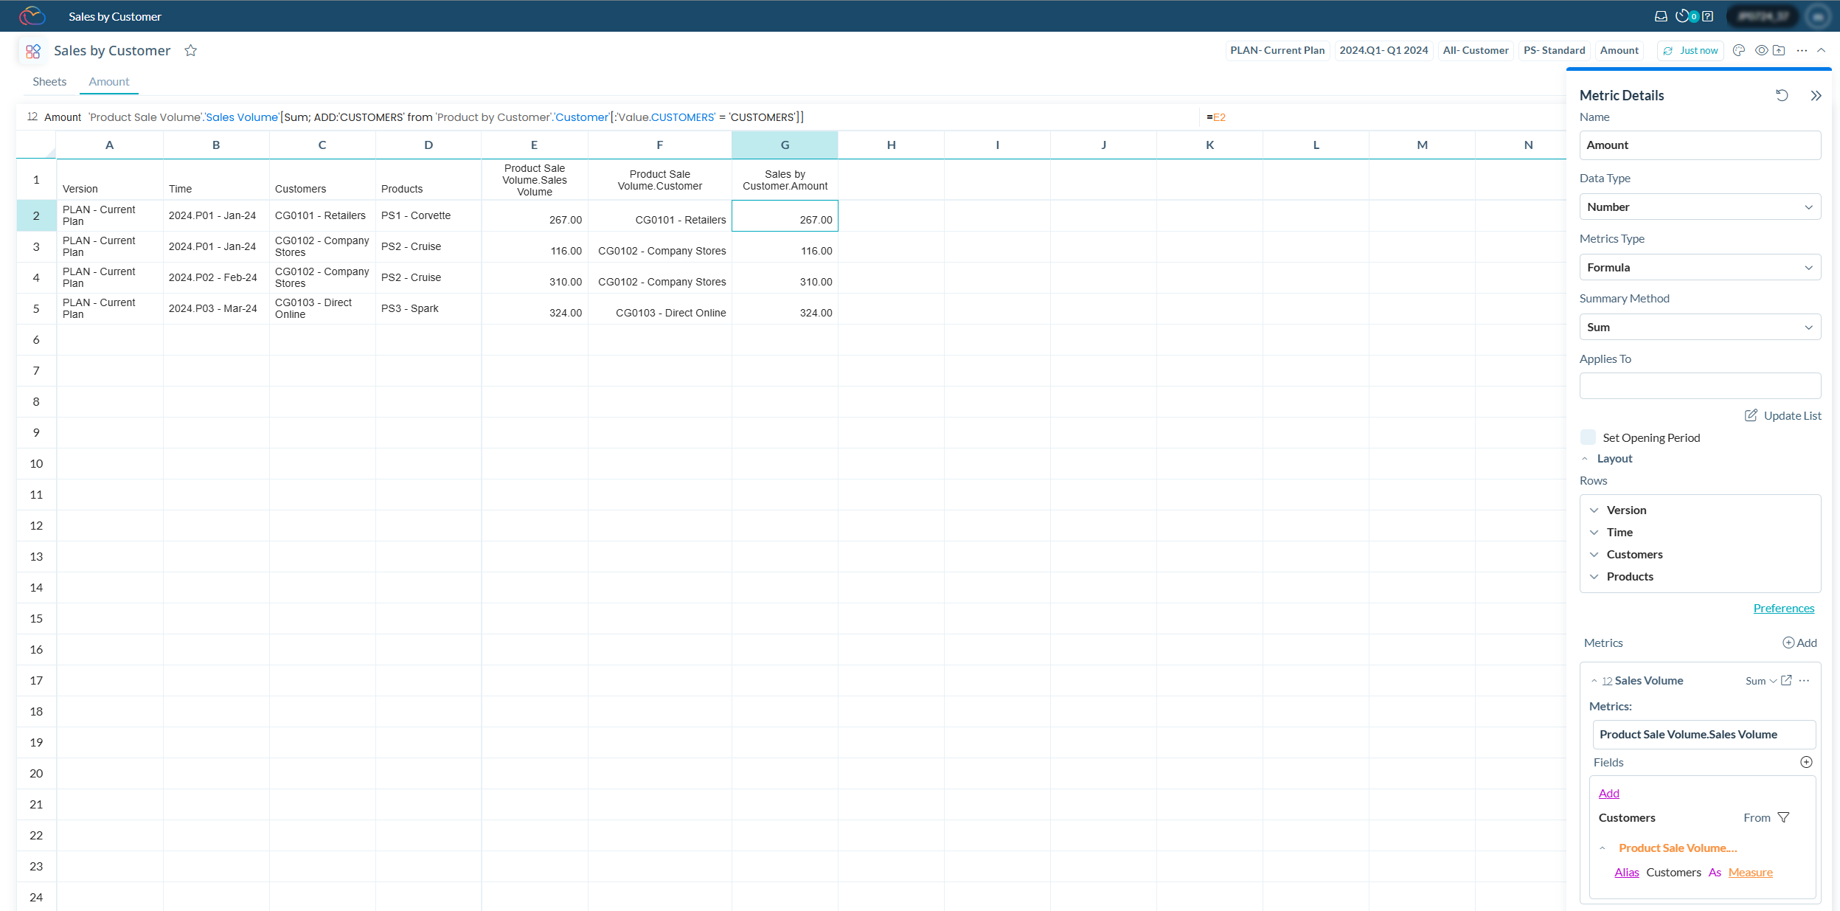The image size is (1840, 911).
Task: Star the Sales by Customer model
Action: click(190, 50)
